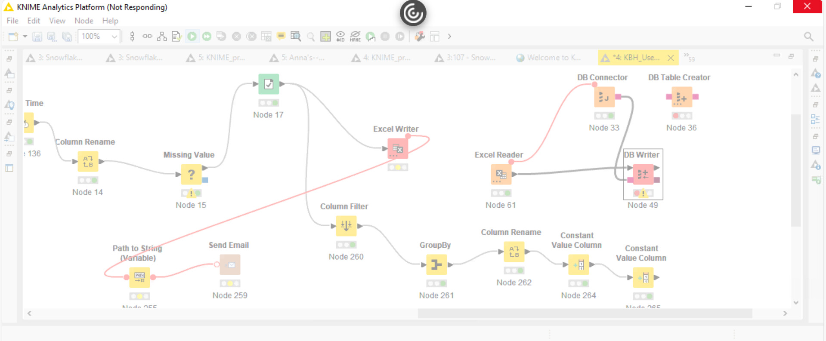Screen dimensions: 826x341
Task: Click the layout editor toolbar icon
Action: [435, 37]
